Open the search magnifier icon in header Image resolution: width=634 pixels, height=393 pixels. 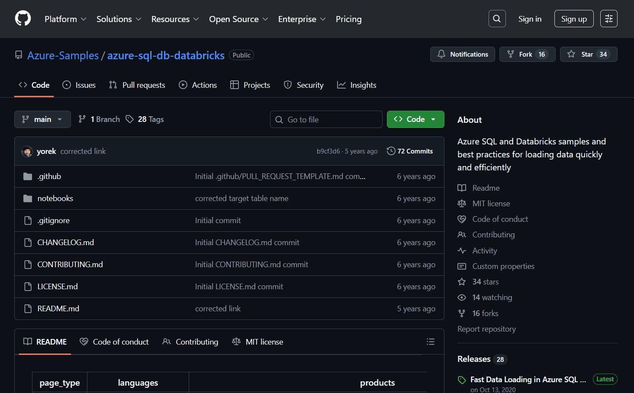tap(497, 19)
